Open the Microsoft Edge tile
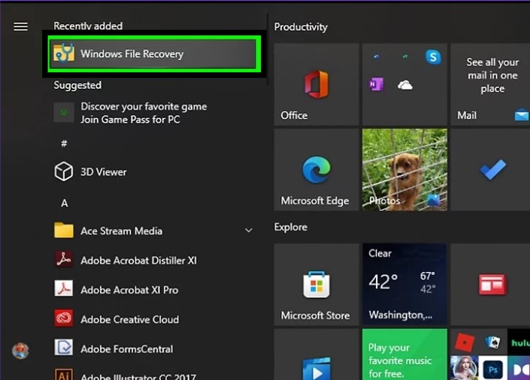Viewport: 530px width, 380px height. [x=316, y=170]
